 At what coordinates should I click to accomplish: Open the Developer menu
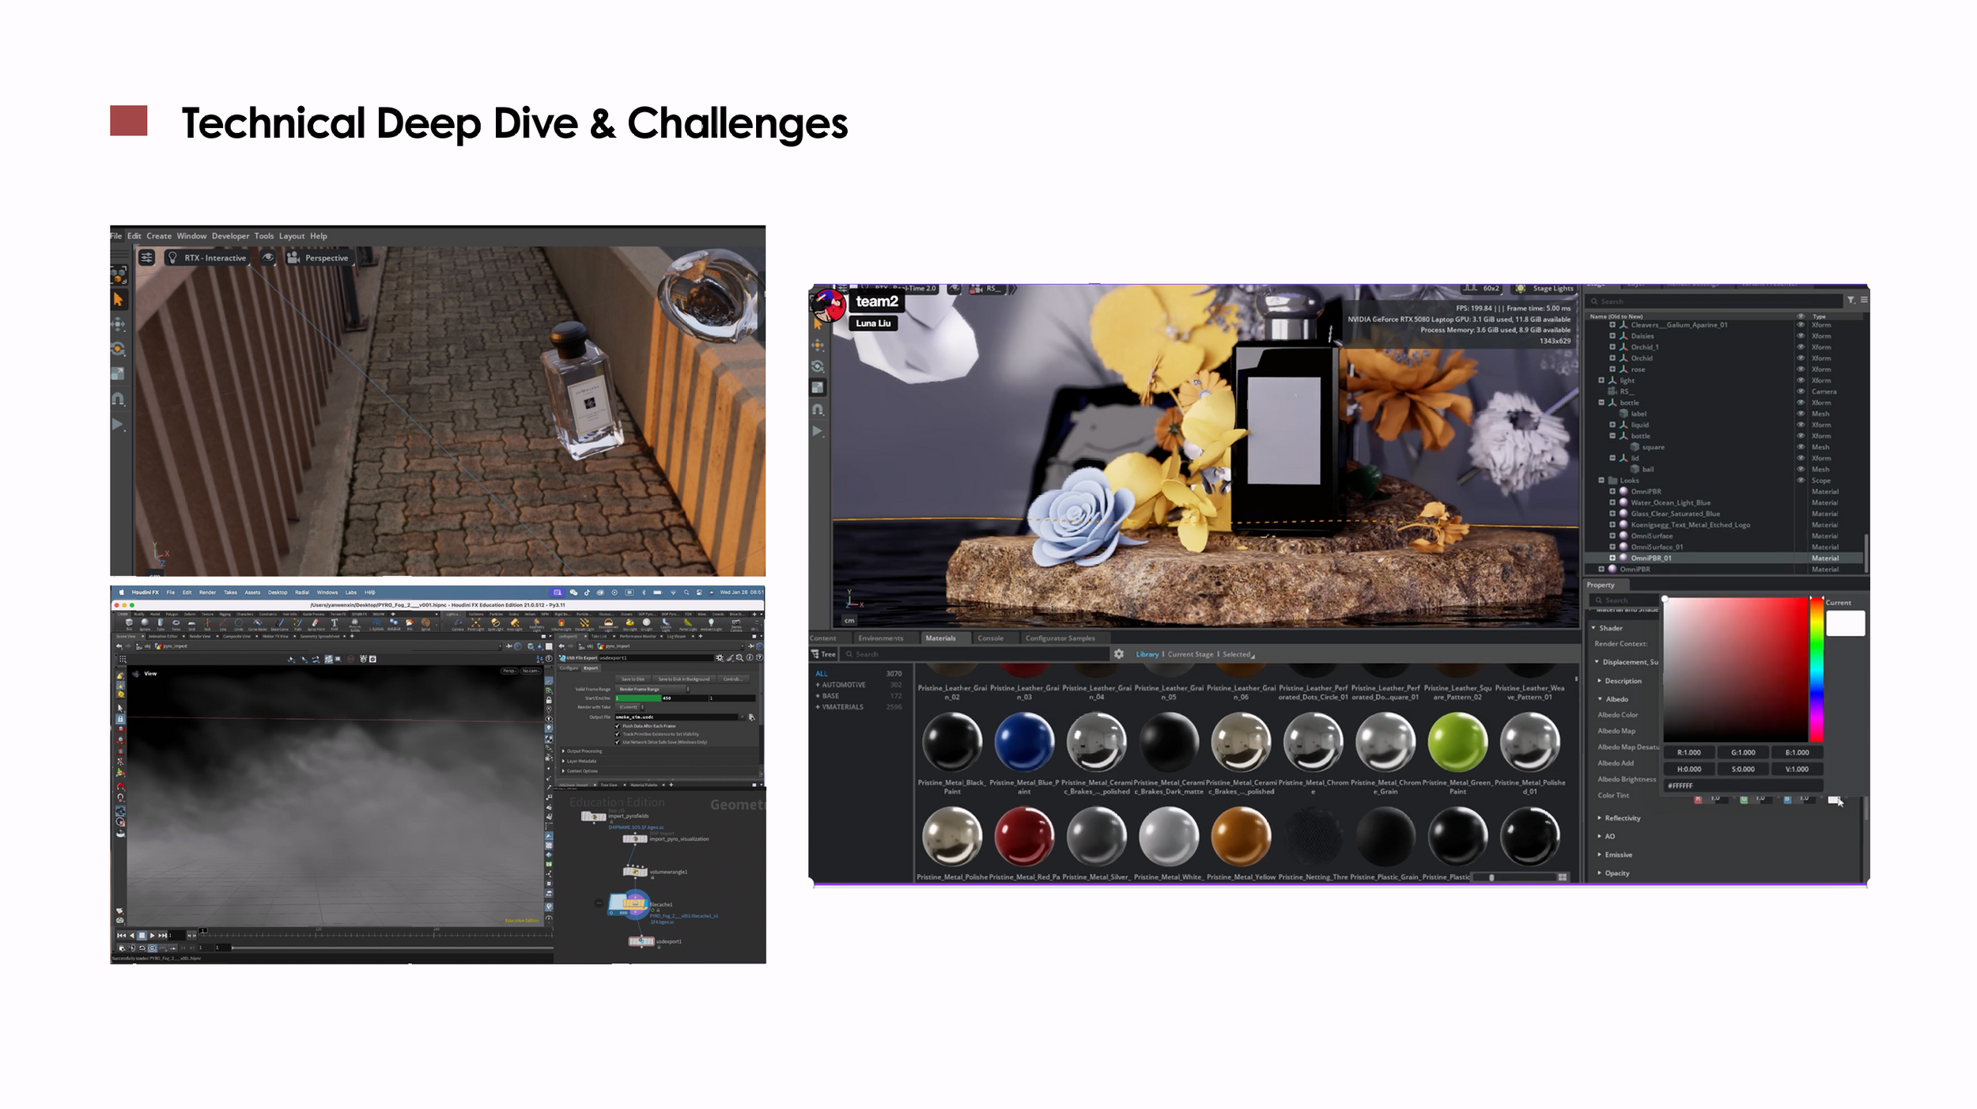click(x=230, y=236)
